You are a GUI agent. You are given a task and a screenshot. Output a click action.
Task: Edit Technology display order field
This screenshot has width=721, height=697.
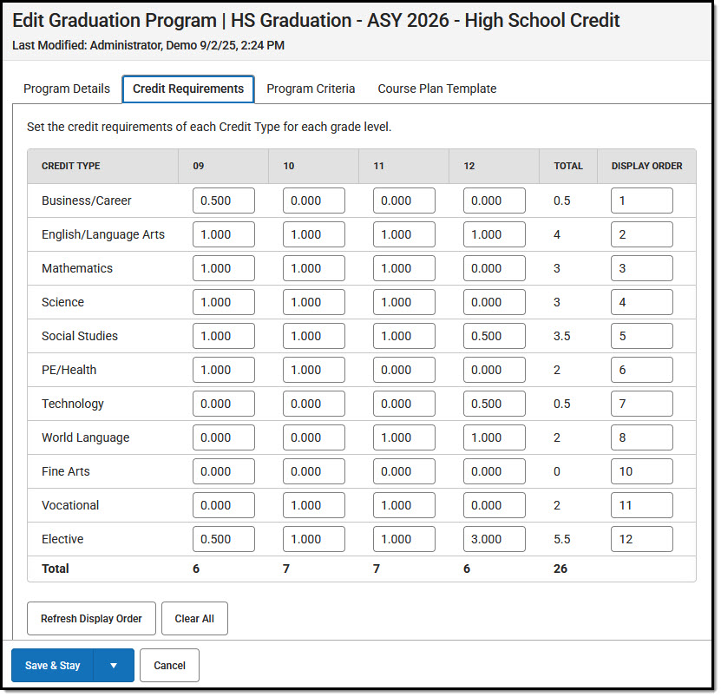click(x=641, y=403)
